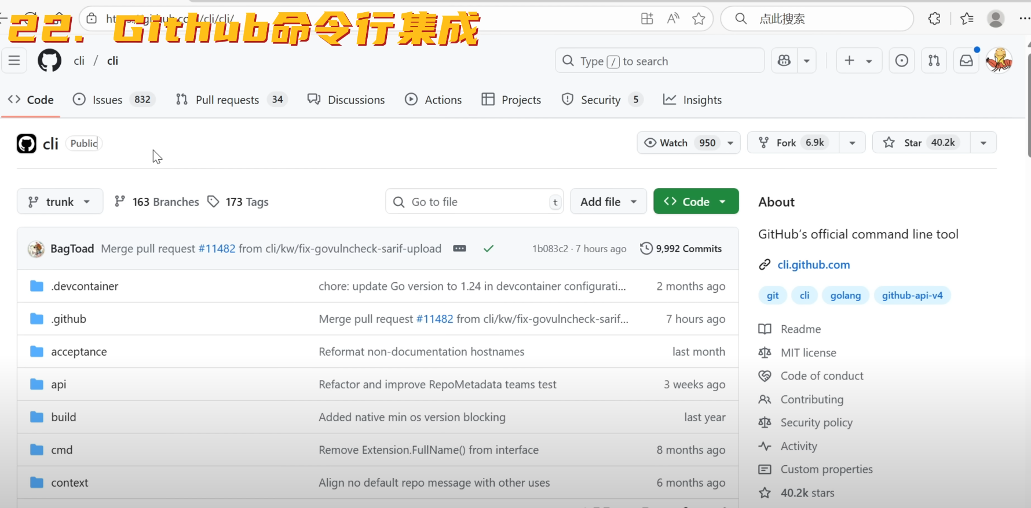Open the Security policy link
Screen dimensions: 1031x508
[817, 423]
